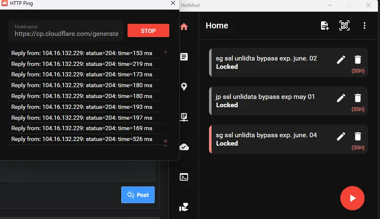Start the connection with red play button

click(352, 198)
